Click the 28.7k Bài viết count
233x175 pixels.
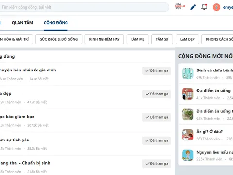click(37, 149)
